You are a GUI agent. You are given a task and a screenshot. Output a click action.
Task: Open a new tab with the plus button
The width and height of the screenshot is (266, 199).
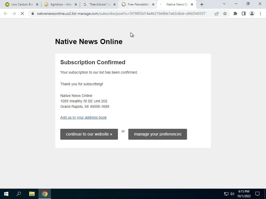click(202, 4)
